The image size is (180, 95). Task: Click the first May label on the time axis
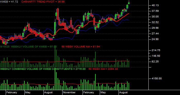pos(28,92)
